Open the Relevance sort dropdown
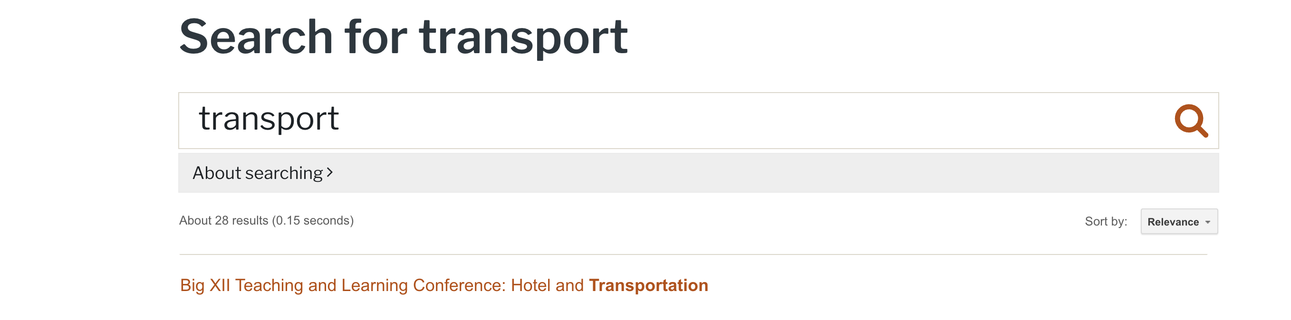The height and width of the screenshot is (320, 1291). (x=1179, y=221)
